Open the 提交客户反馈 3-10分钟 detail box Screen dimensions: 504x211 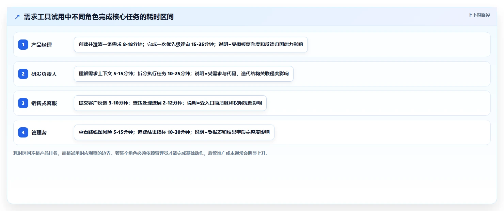(x=170, y=103)
